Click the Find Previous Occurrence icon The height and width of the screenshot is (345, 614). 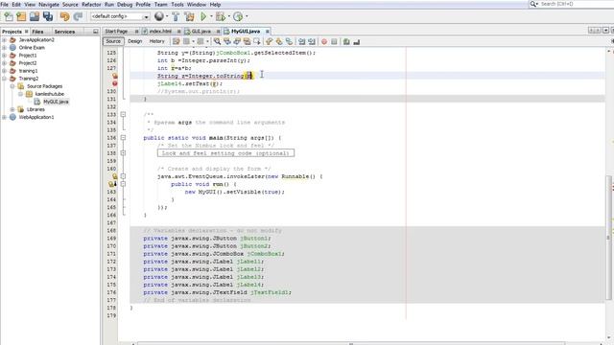227,41
